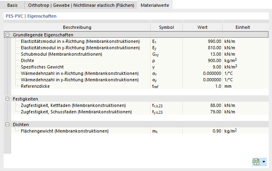Click the 13.00 value for Gxy
Viewport: 272px width, 171px height.
pyautogui.click(x=202, y=54)
